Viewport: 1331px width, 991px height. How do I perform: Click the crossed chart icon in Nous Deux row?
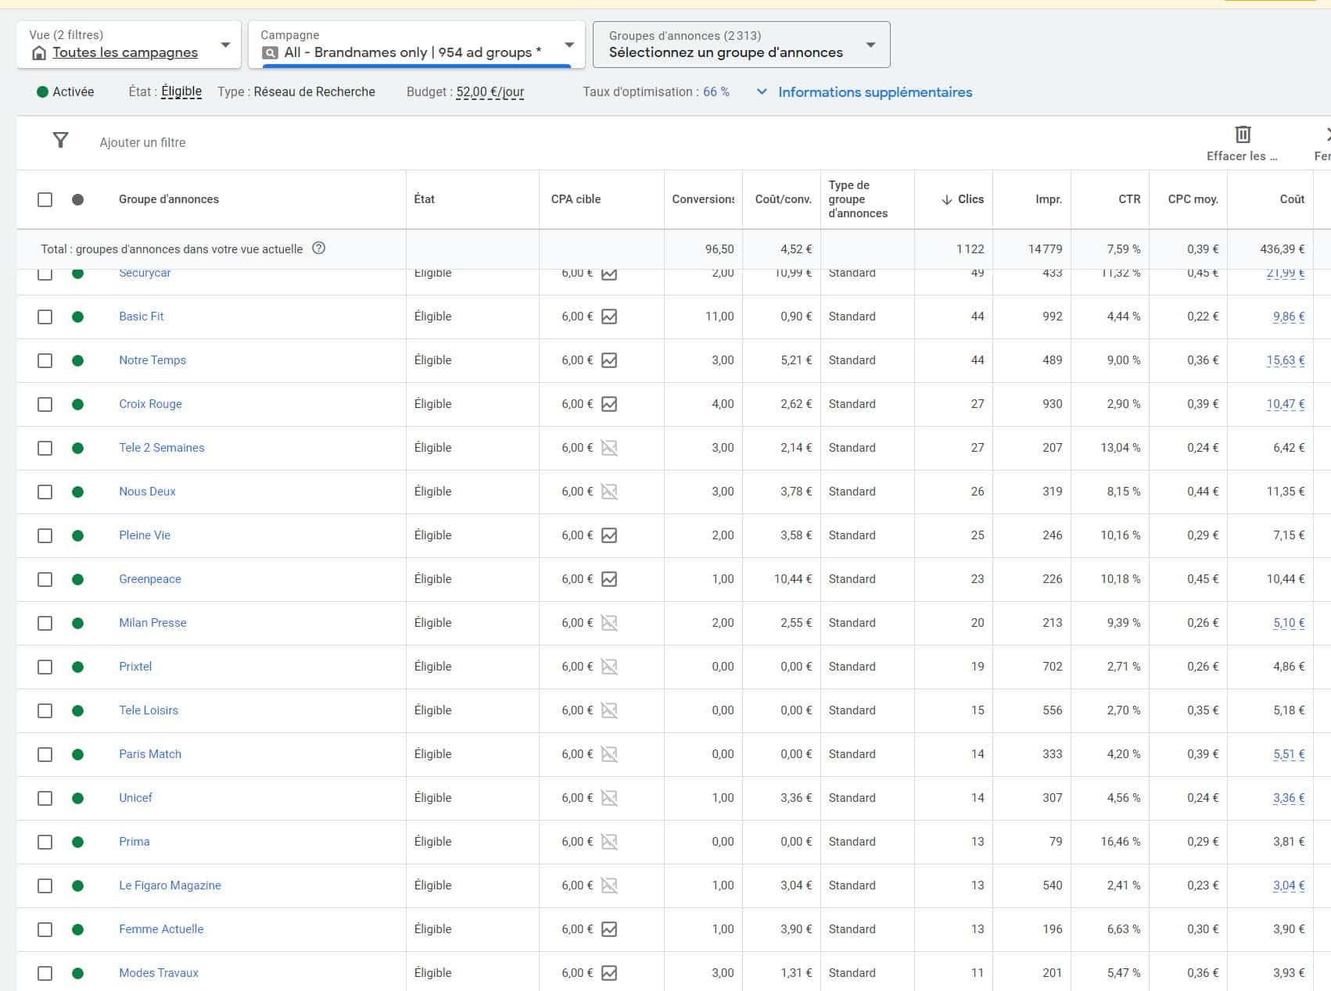point(609,492)
